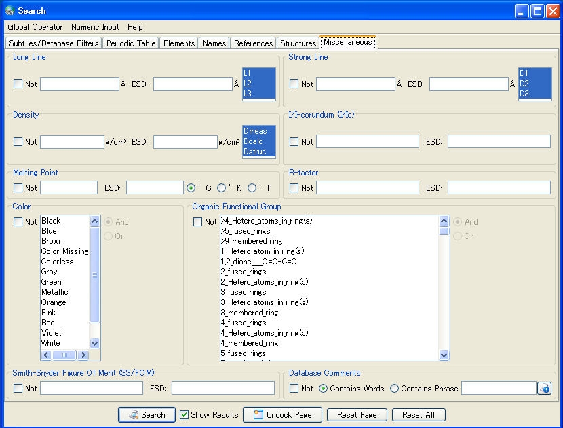This screenshot has height=428, width=563.
Task: Click the Database Comments text input field
Action: (x=499, y=389)
